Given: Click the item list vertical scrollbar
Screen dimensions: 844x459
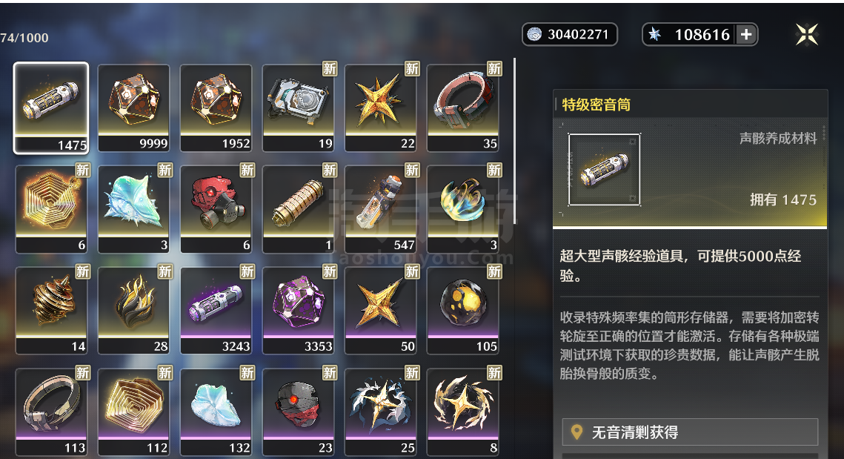Looking at the screenshot, I should tap(514, 141).
